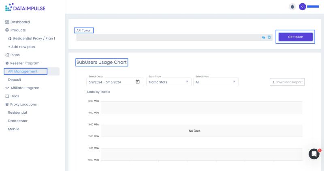The image size is (324, 171).
Task: Open Products in the sidebar
Action: click(18, 30)
